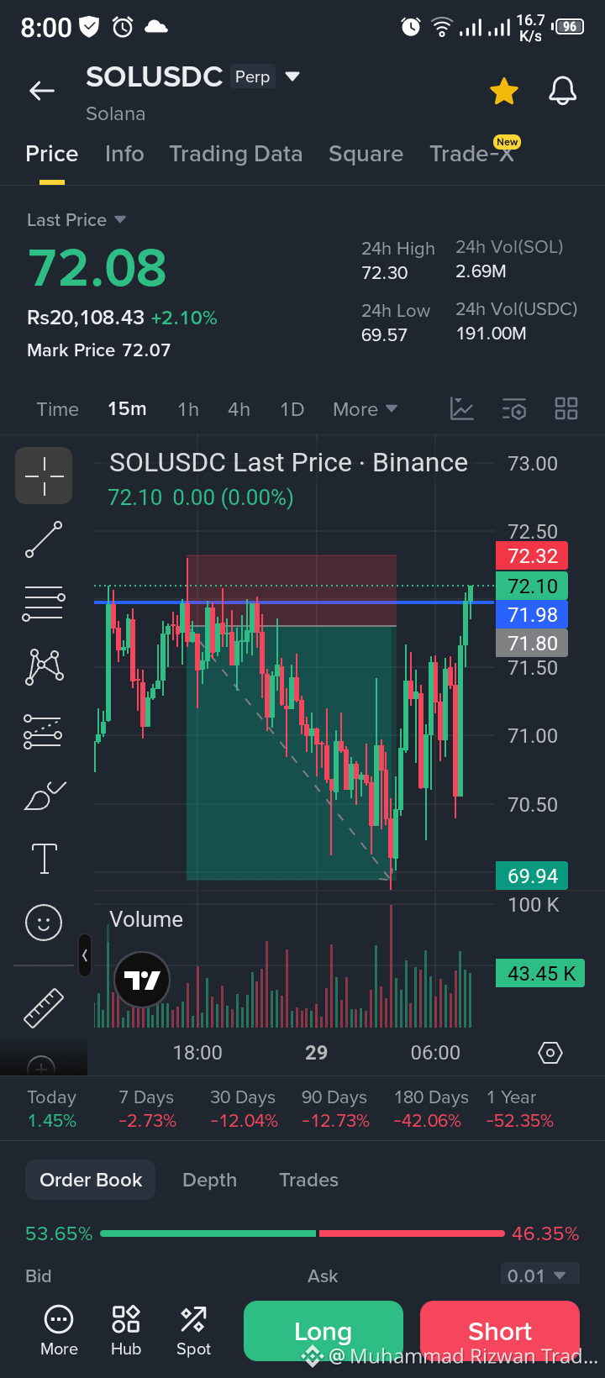The height and width of the screenshot is (1378, 605).
Task: Click the bid/ask ratio bar
Action: [x=303, y=1233]
